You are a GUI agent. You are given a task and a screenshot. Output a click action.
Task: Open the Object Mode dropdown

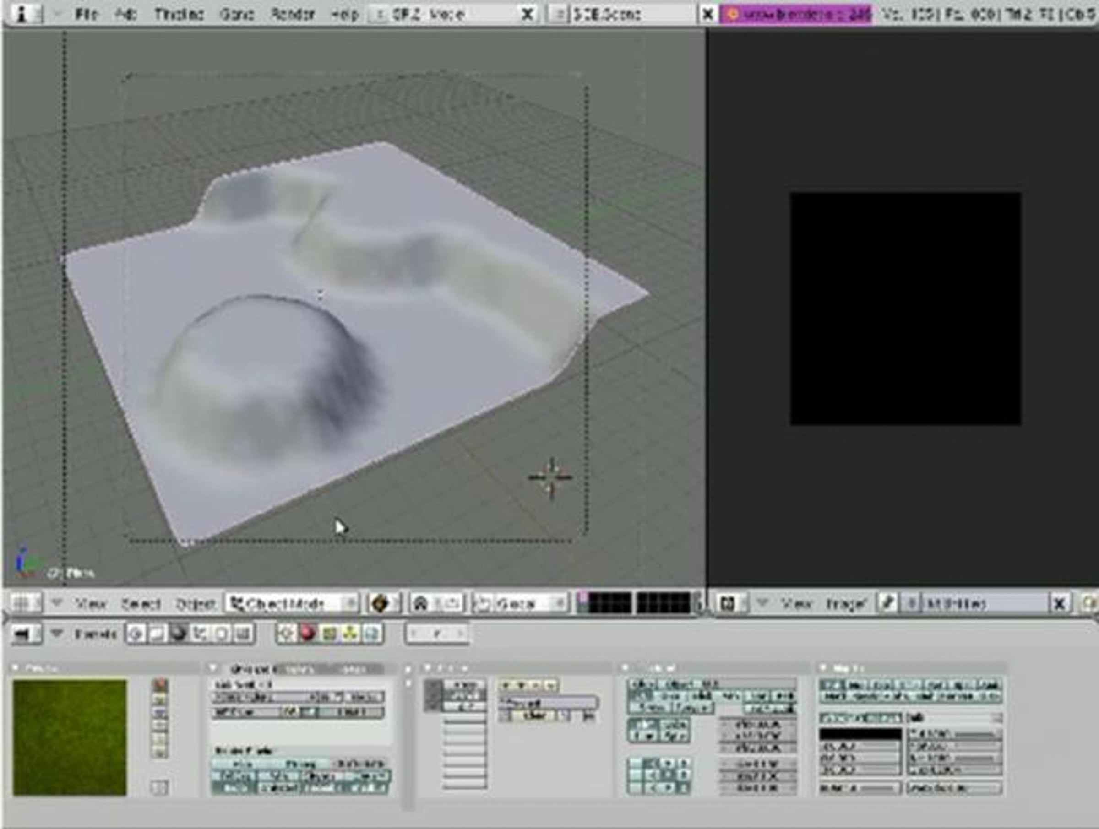click(292, 603)
